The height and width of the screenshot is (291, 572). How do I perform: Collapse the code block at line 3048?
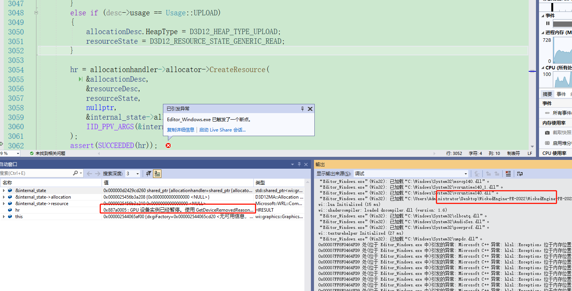pos(36,13)
